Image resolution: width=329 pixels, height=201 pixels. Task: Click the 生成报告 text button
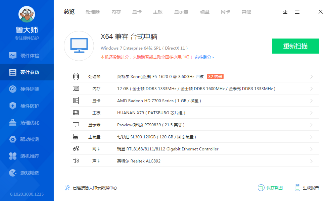point(311,188)
